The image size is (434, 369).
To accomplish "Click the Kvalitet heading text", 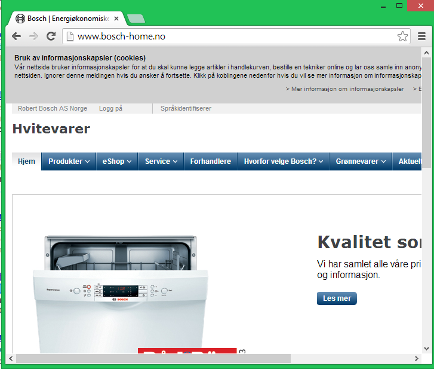I will (x=370, y=242).
